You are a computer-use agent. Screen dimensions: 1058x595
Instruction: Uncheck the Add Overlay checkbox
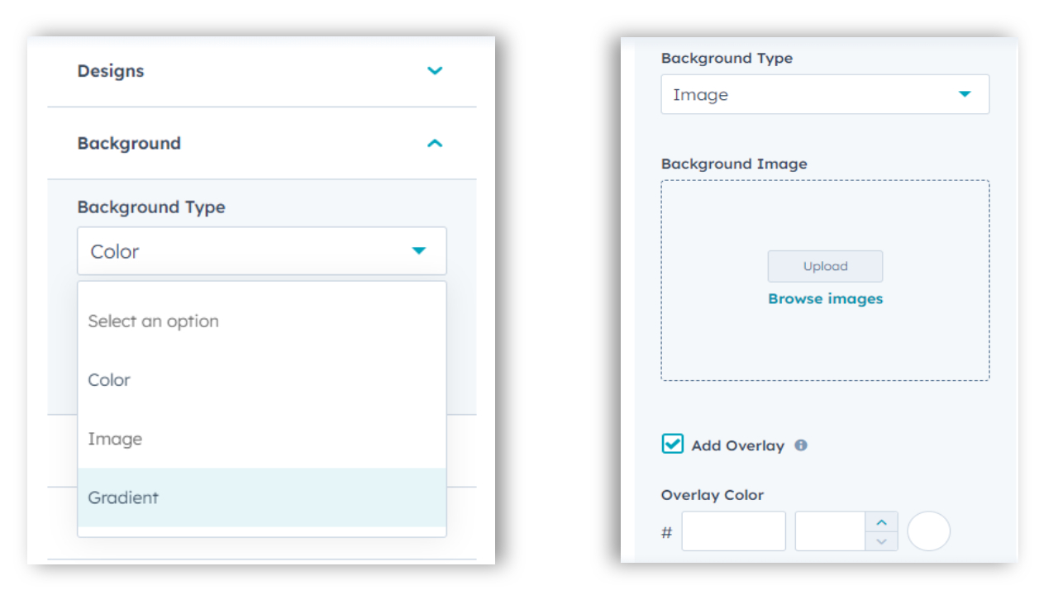673,445
